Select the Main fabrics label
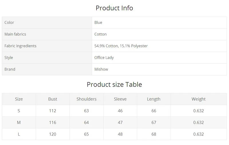 [x=15, y=34]
